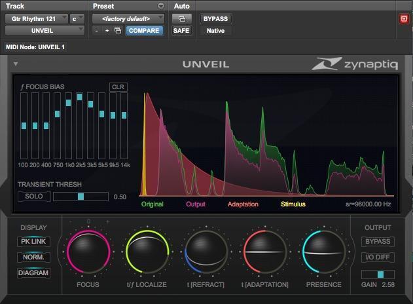Open the factory default preset dropdown
The width and height of the screenshot is (413, 304).
tap(128, 19)
